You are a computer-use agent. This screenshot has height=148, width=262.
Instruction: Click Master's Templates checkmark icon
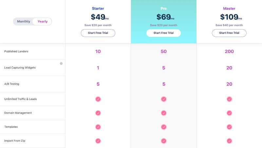tap(229, 127)
